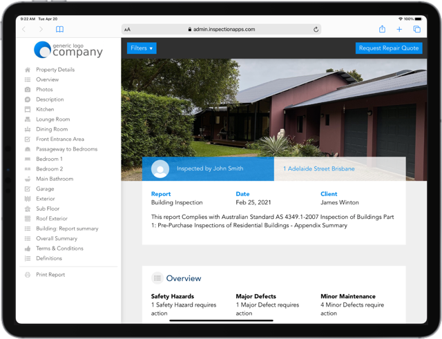
Task: Open a new tab with plus icon
Action: [x=399, y=30]
